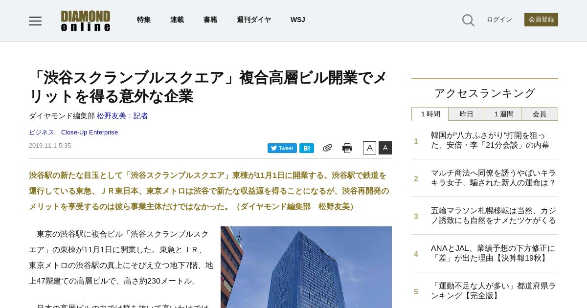Open the ビジネス category link
This screenshot has height=308, width=587.
(42, 132)
